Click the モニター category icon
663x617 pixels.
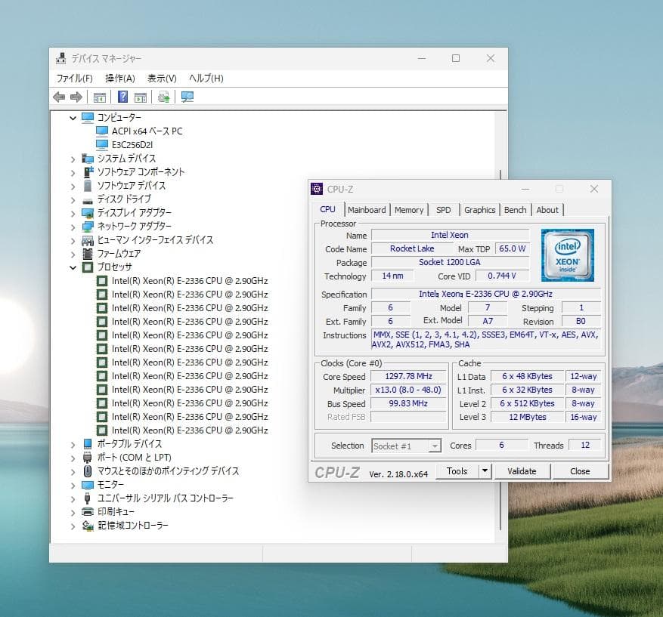(88, 485)
